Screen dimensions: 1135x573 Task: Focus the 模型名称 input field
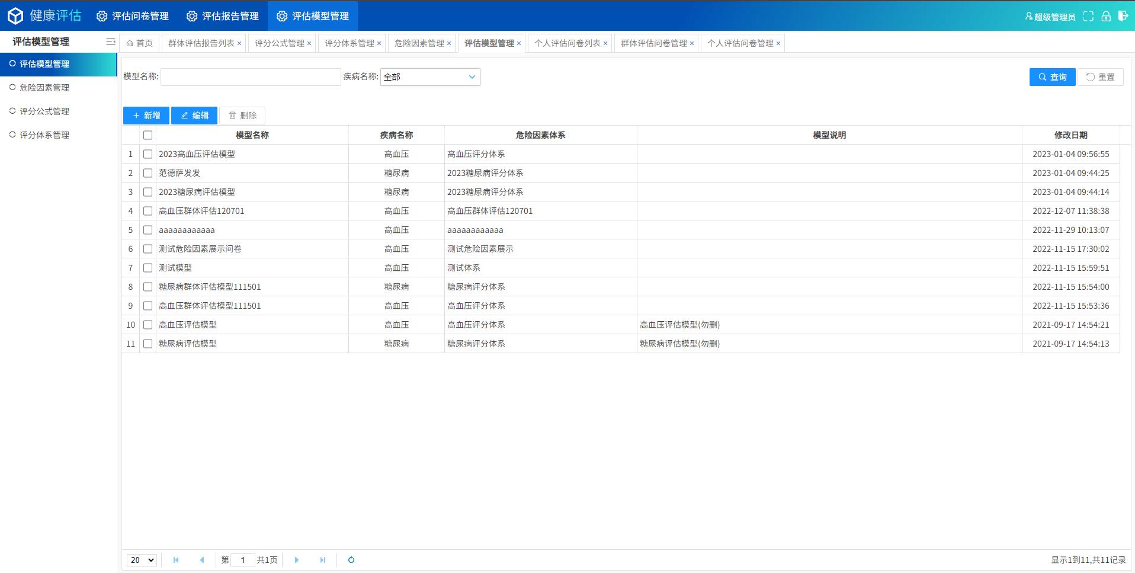click(251, 77)
